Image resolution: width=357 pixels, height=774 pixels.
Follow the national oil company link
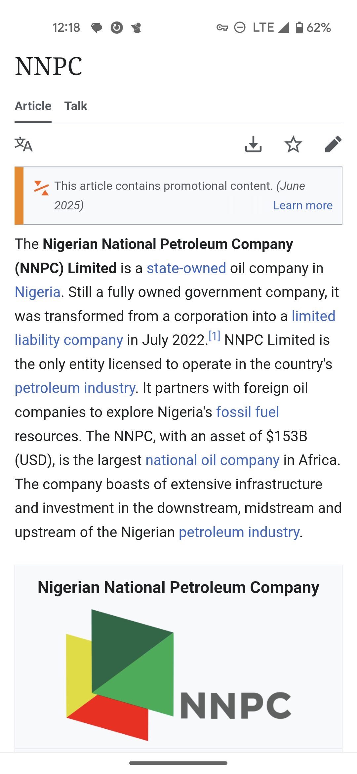click(x=213, y=460)
